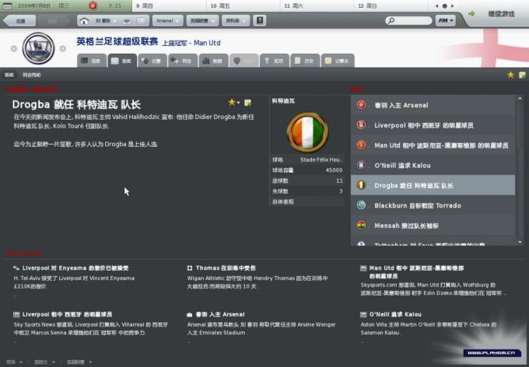Click the Man Utd crest in the news list
529x367 pixels.
[361, 145]
